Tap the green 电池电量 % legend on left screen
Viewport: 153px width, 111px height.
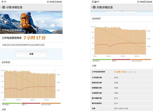pos(11,104)
